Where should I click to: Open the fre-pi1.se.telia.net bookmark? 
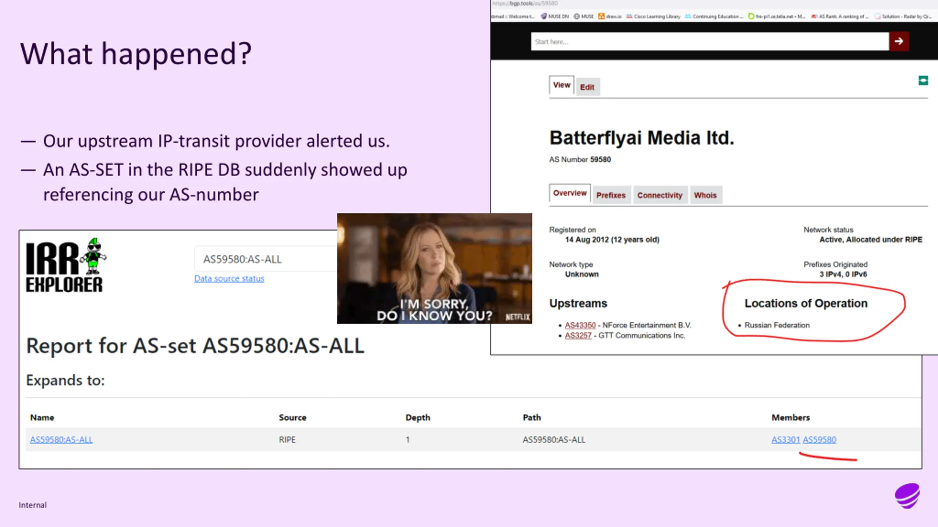tap(776, 16)
